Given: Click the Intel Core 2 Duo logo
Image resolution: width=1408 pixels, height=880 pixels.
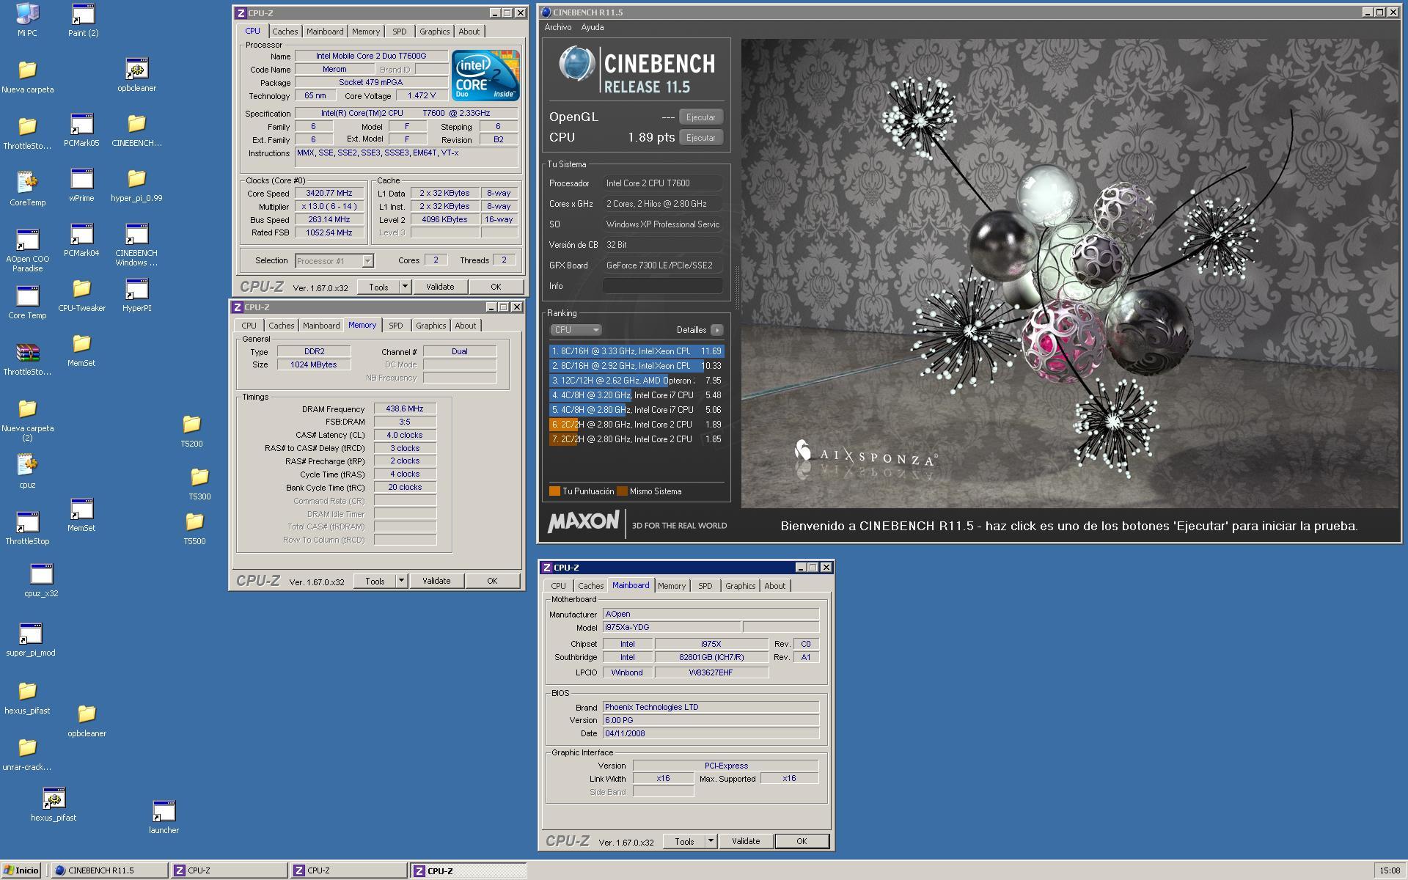Looking at the screenshot, I should 485,76.
